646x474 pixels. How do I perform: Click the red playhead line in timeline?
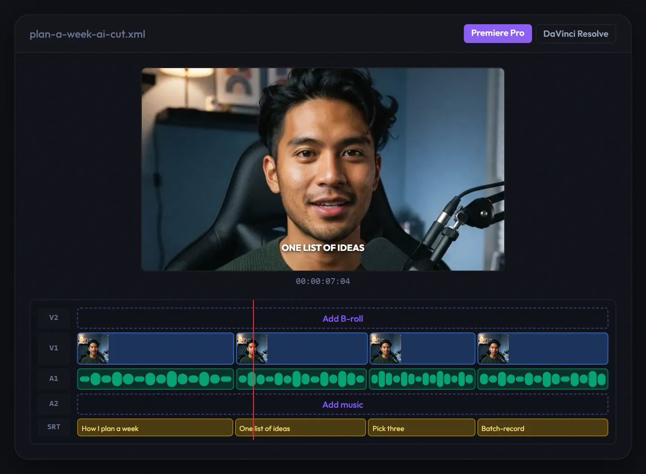click(x=253, y=370)
